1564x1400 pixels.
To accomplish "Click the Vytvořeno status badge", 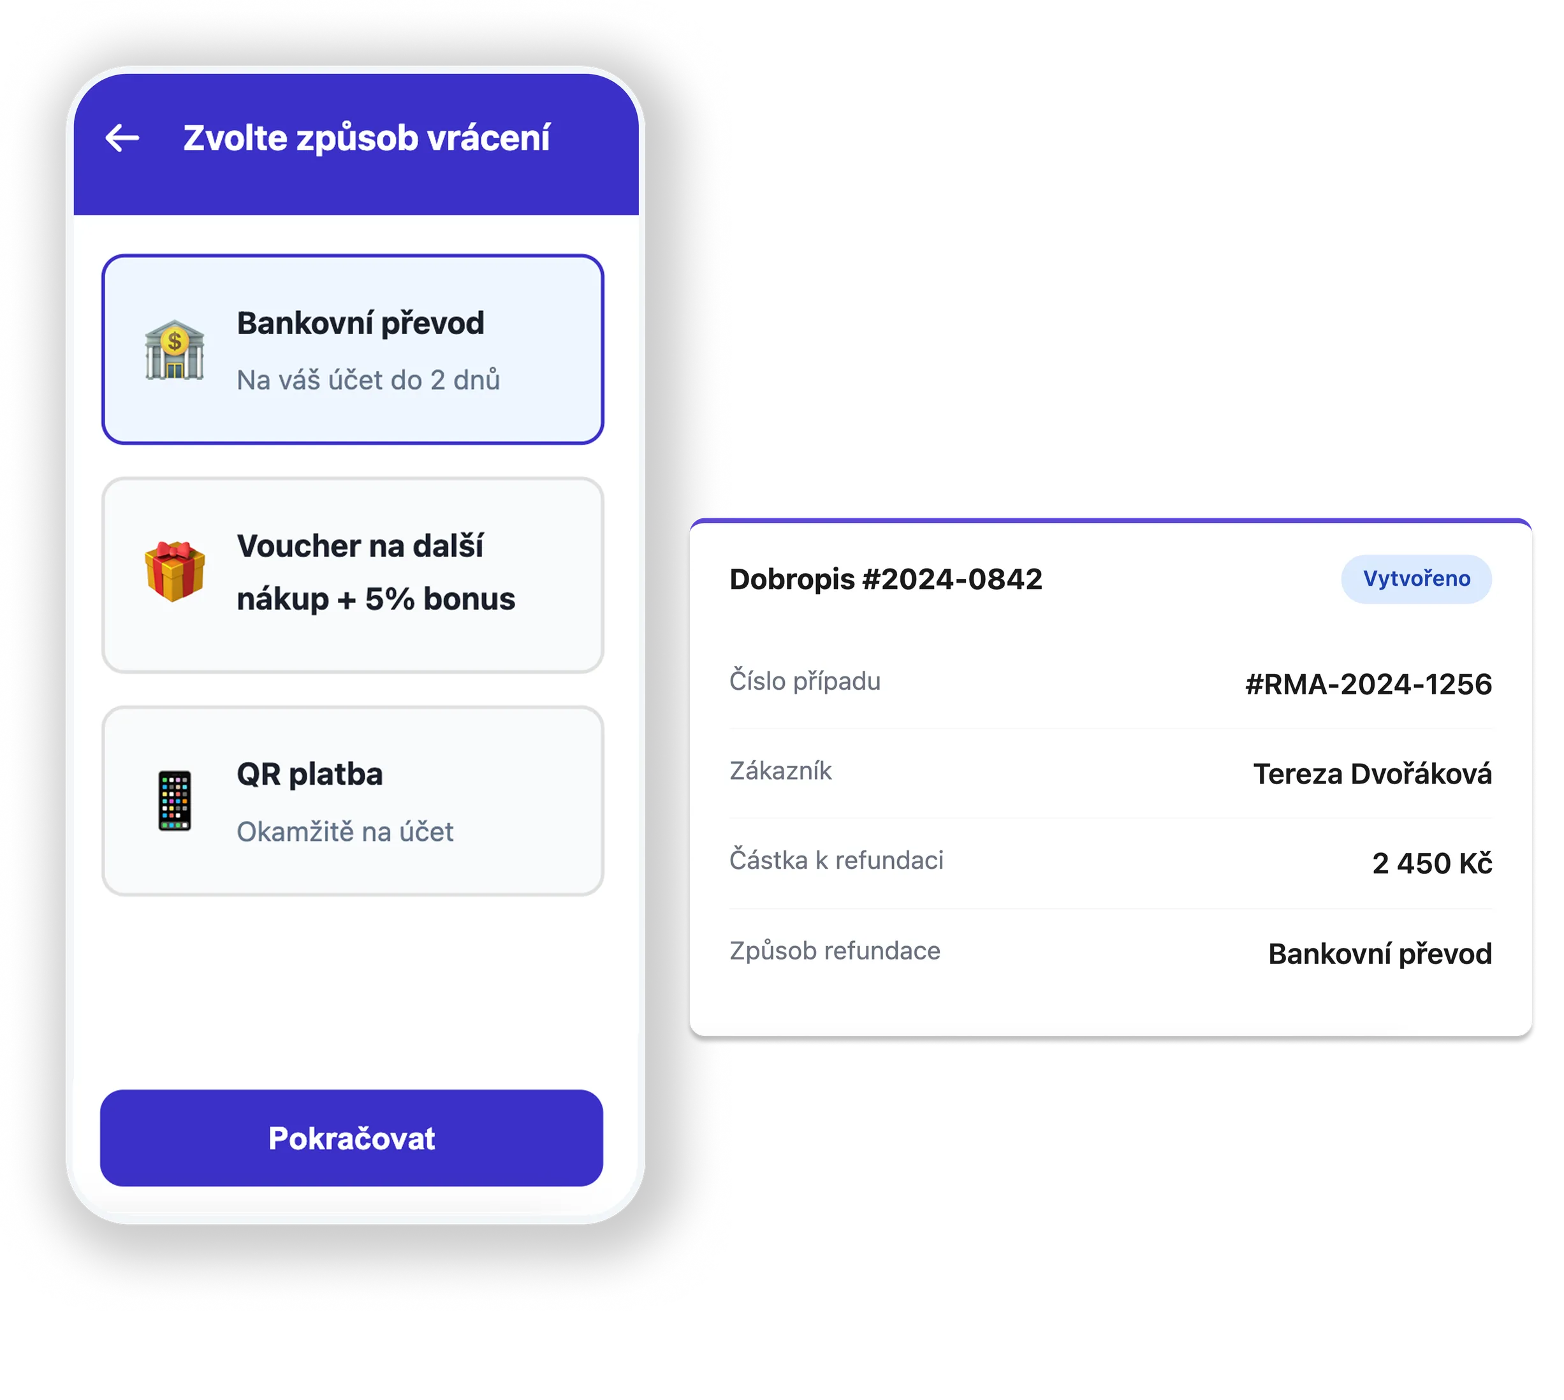I will point(1416,578).
